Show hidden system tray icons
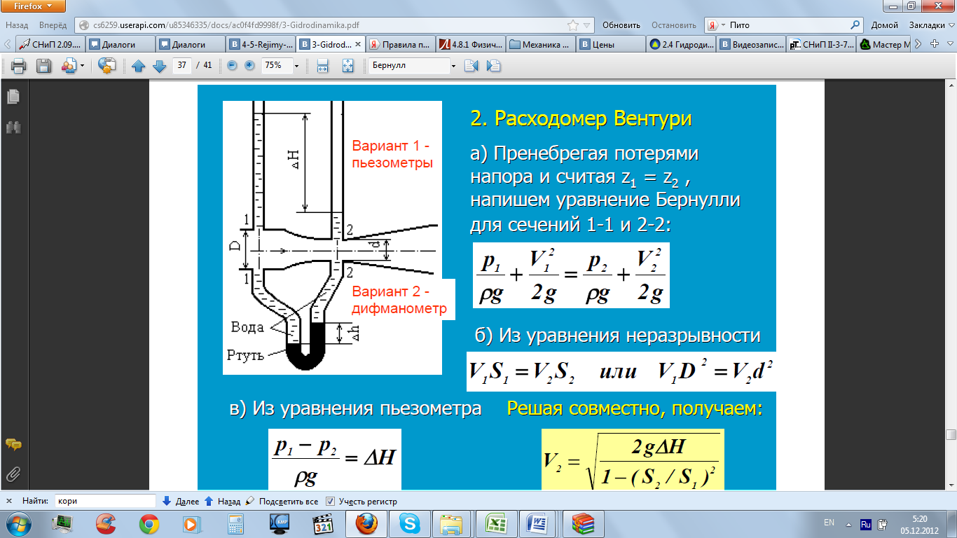The image size is (957, 538). (848, 523)
